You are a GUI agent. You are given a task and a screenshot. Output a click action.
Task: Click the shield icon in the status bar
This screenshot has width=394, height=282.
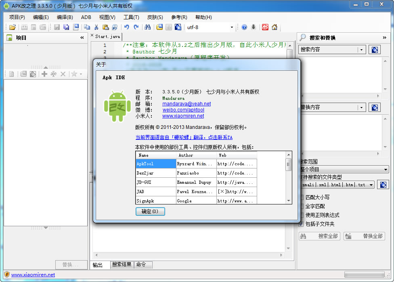tap(7, 274)
